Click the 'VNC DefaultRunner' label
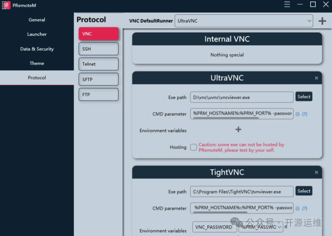 (151, 21)
